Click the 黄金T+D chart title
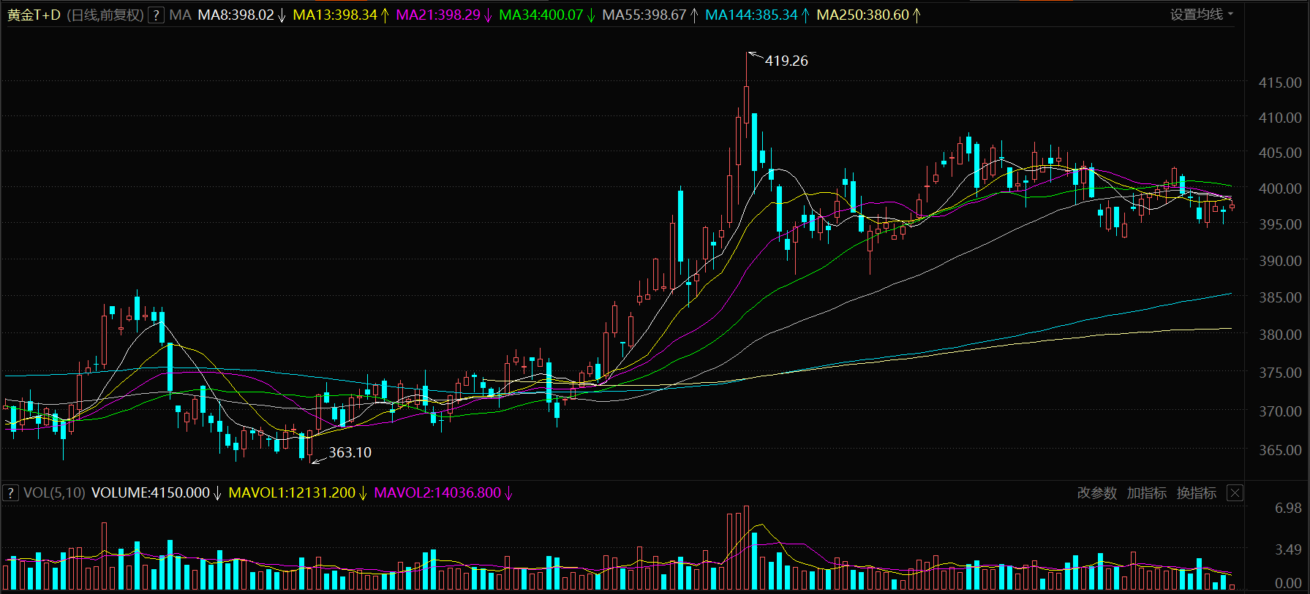Screen dimensions: 1310x594 (34, 15)
